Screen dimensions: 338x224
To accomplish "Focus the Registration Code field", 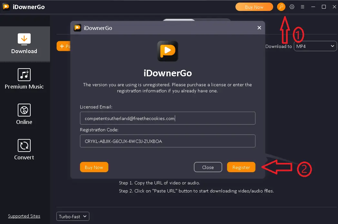I will pyautogui.click(x=167, y=141).
